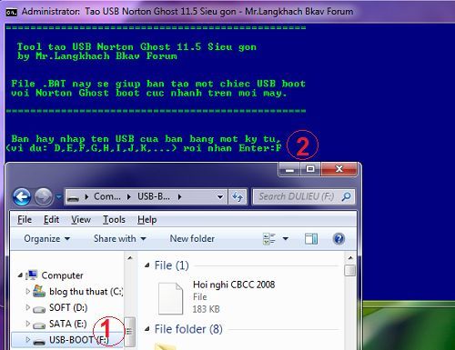Open the Share with dropdown
Viewport: 455px width, 350px height.
(x=120, y=239)
